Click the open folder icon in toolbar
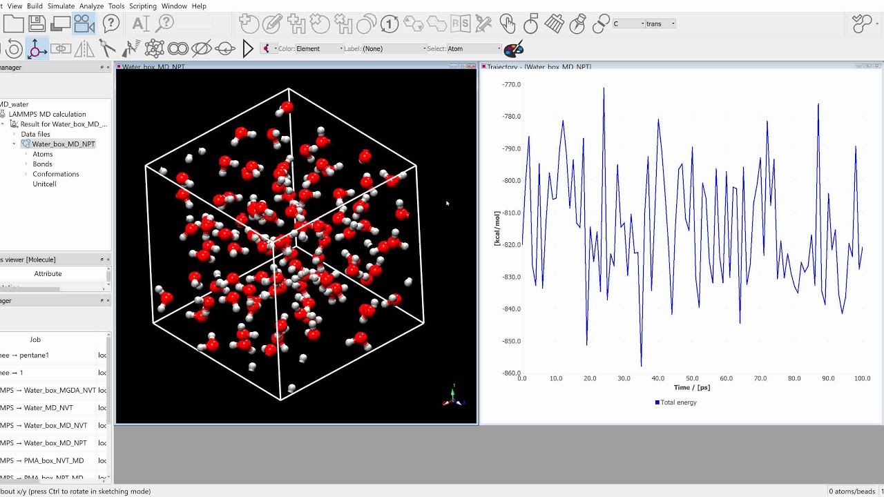Image resolution: width=884 pixels, height=497 pixels. point(14,24)
